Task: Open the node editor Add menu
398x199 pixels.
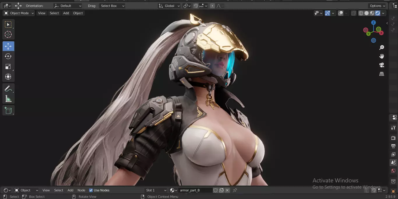Action: (71, 190)
